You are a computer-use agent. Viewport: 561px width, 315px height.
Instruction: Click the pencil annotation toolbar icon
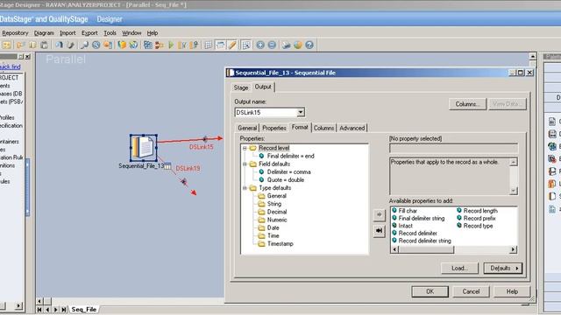232,45
